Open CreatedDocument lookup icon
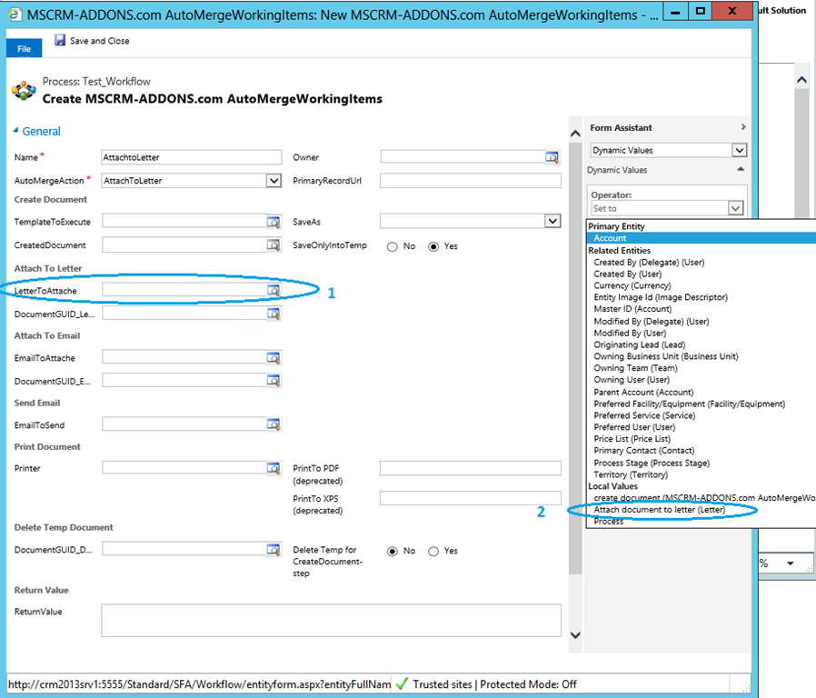 point(274,245)
